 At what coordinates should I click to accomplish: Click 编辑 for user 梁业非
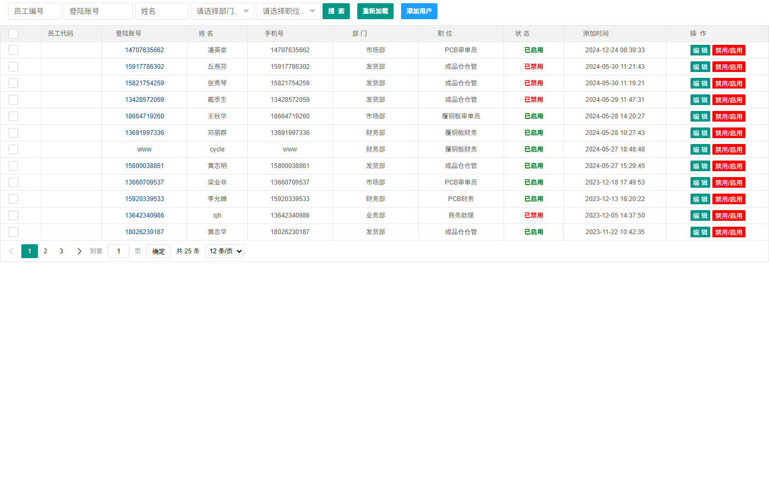tap(700, 183)
